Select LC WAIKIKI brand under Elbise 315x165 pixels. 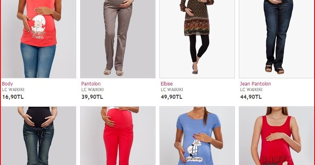(172, 90)
